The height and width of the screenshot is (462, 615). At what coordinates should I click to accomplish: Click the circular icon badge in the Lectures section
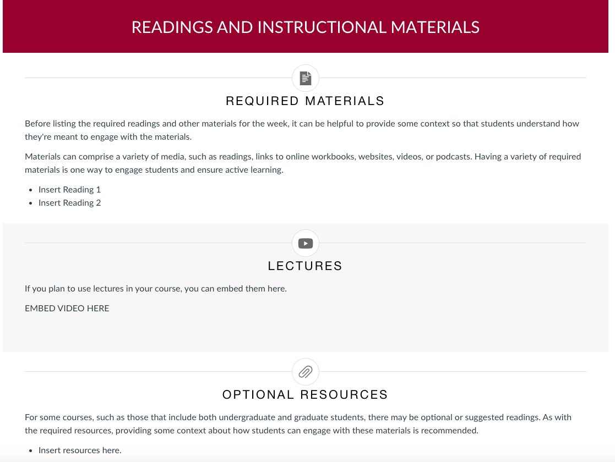(x=305, y=243)
